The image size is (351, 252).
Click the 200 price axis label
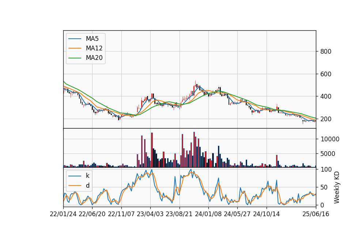tap(326, 119)
